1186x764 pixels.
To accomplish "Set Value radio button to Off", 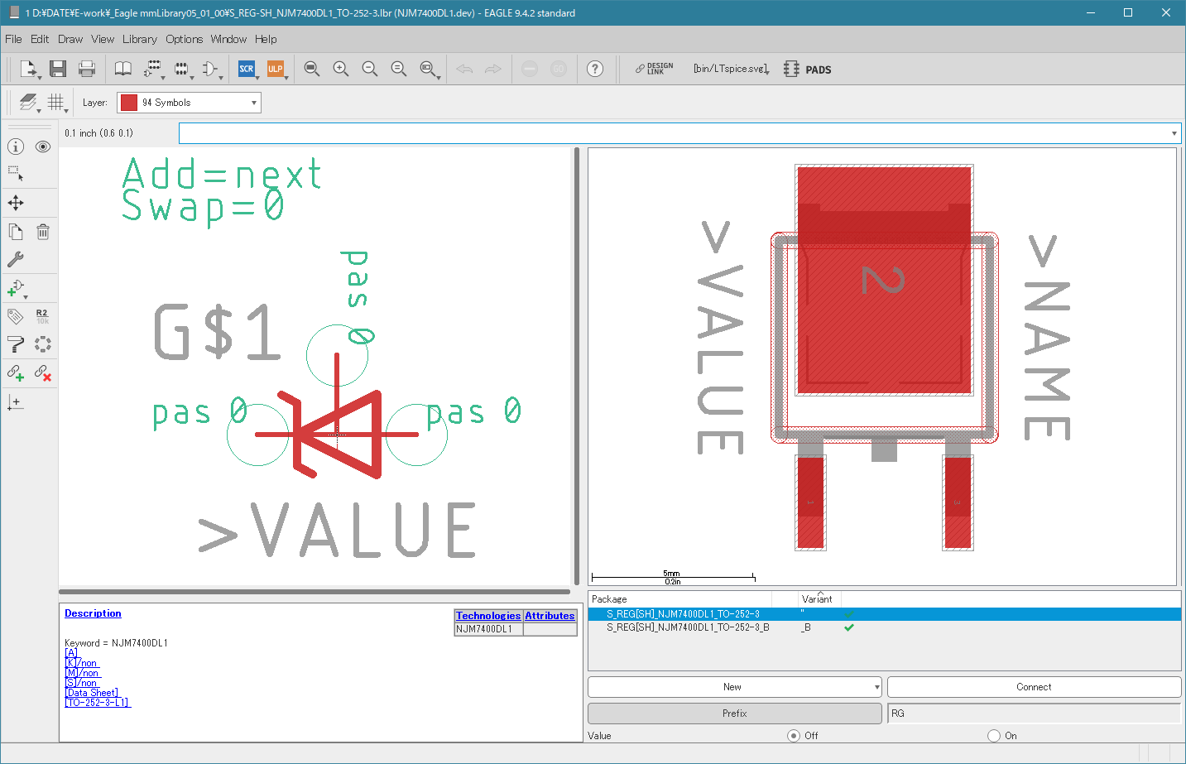I will click(x=794, y=735).
